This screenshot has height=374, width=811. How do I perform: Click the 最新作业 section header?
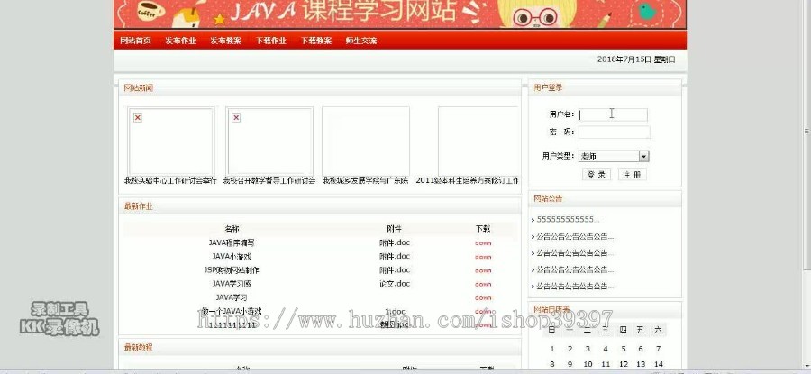139,206
